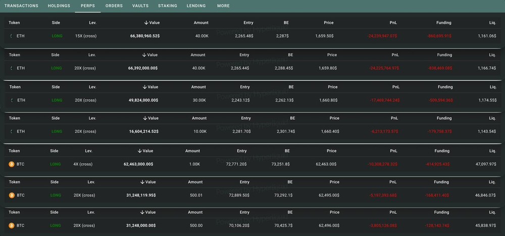Switch to the HOLDINGS tab

59,6
